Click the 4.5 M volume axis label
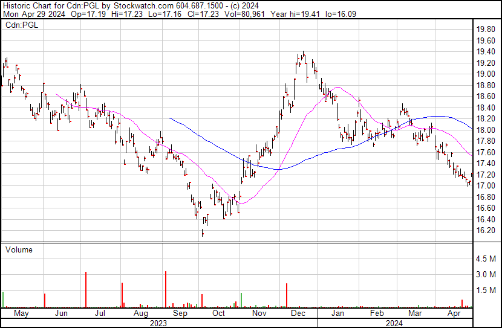Screen dimensions: 502x328 coord(486,259)
